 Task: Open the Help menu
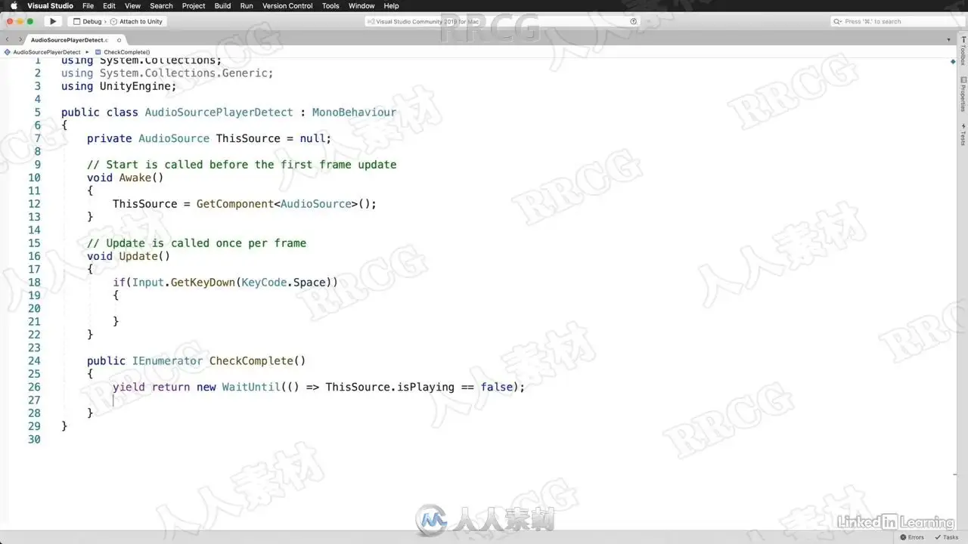[x=391, y=6]
